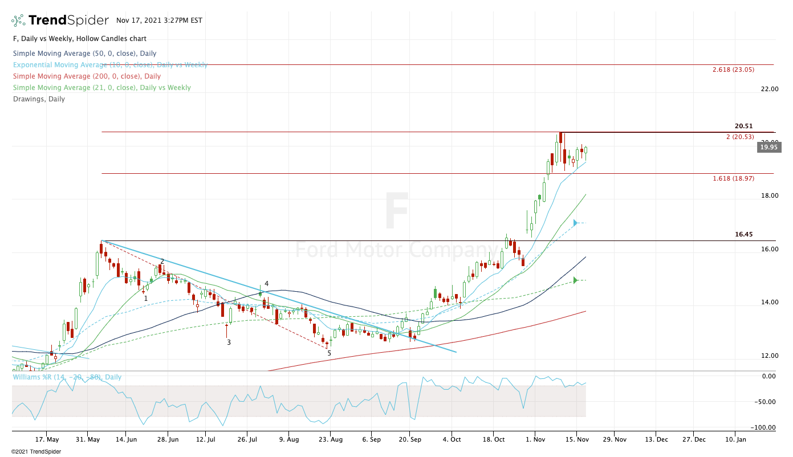Click the 20.51 resistance level label

pyautogui.click(x=744, y=127)
